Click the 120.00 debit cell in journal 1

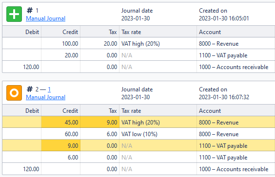coord(22,67)
